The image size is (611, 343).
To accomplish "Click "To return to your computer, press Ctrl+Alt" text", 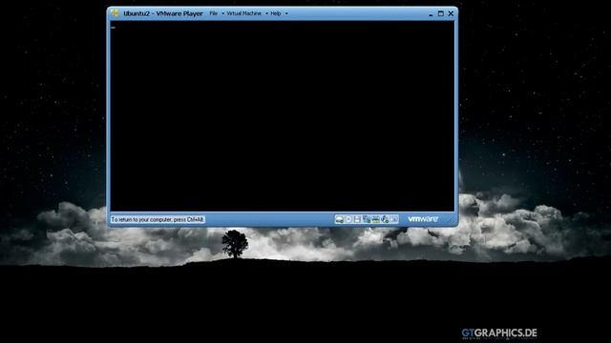I will click(158, 219).
